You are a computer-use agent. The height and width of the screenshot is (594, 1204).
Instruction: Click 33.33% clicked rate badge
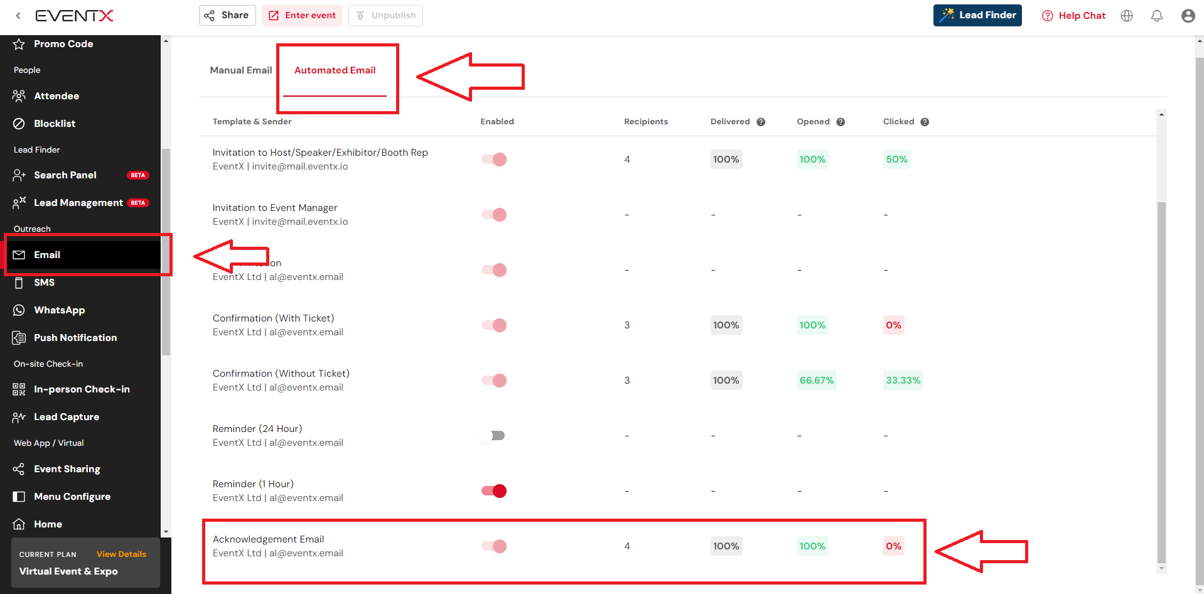pyautogui.click(x=903, y=381)
